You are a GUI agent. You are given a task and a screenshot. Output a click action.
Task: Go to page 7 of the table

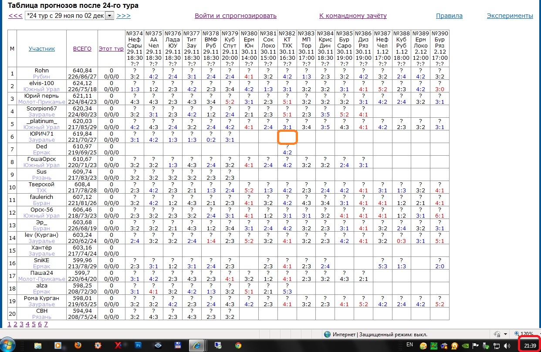(46, 324)
